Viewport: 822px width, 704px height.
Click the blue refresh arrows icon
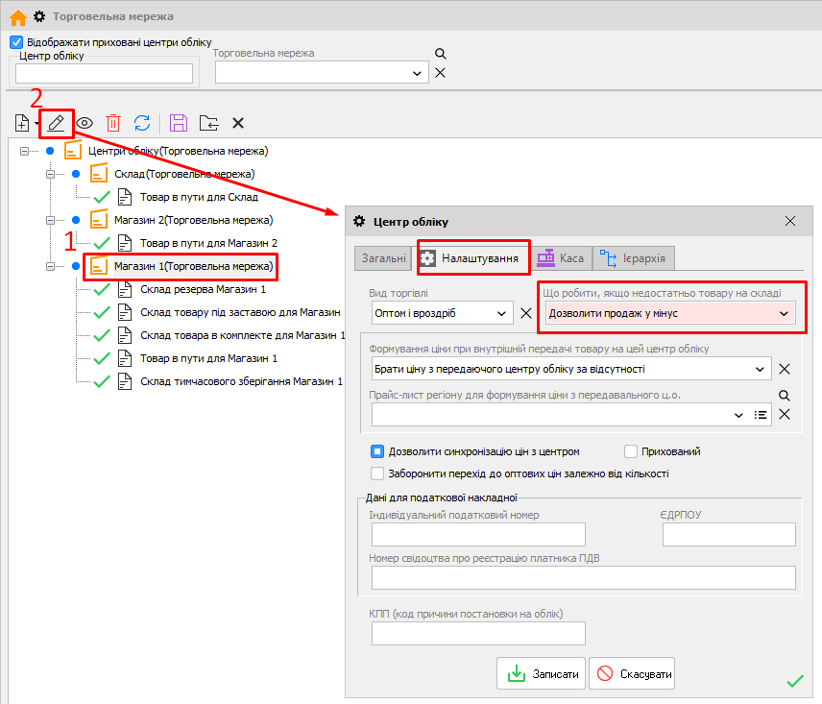(x=142, y=123)
